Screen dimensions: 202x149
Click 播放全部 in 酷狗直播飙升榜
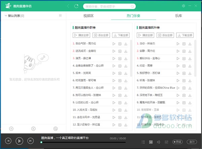click(145, 35)
